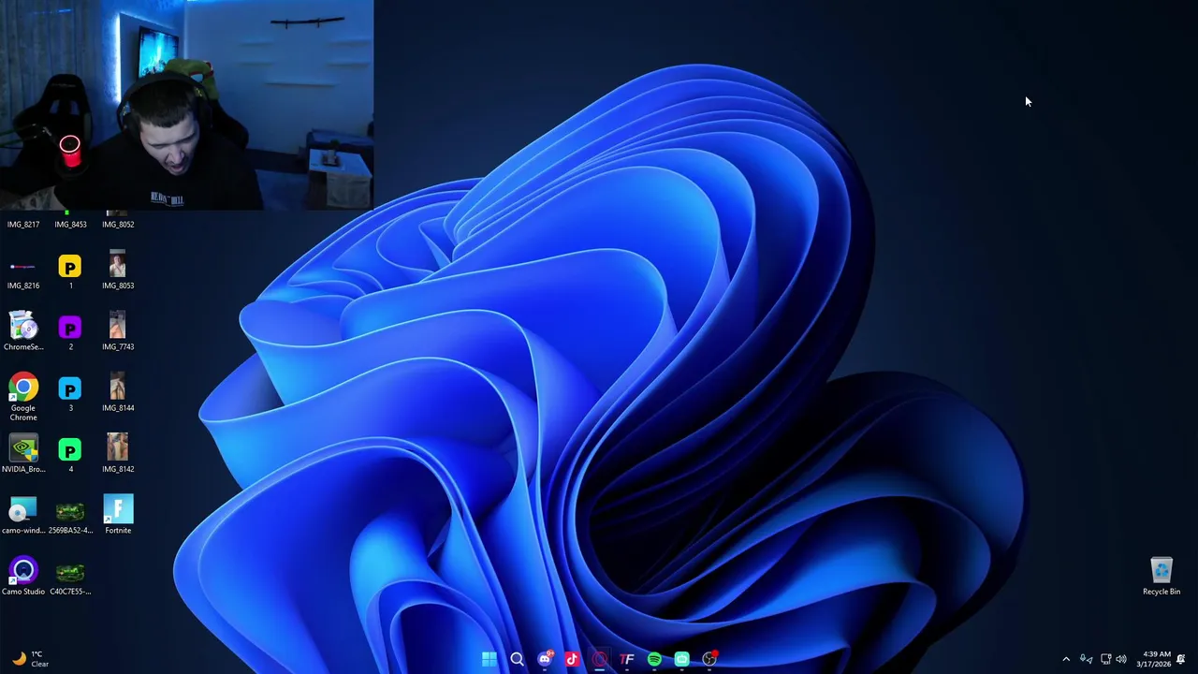Select the ChromeSe... installer icon
The width and height of the screenshot is (1198, 674).
[x=23, y=327]
